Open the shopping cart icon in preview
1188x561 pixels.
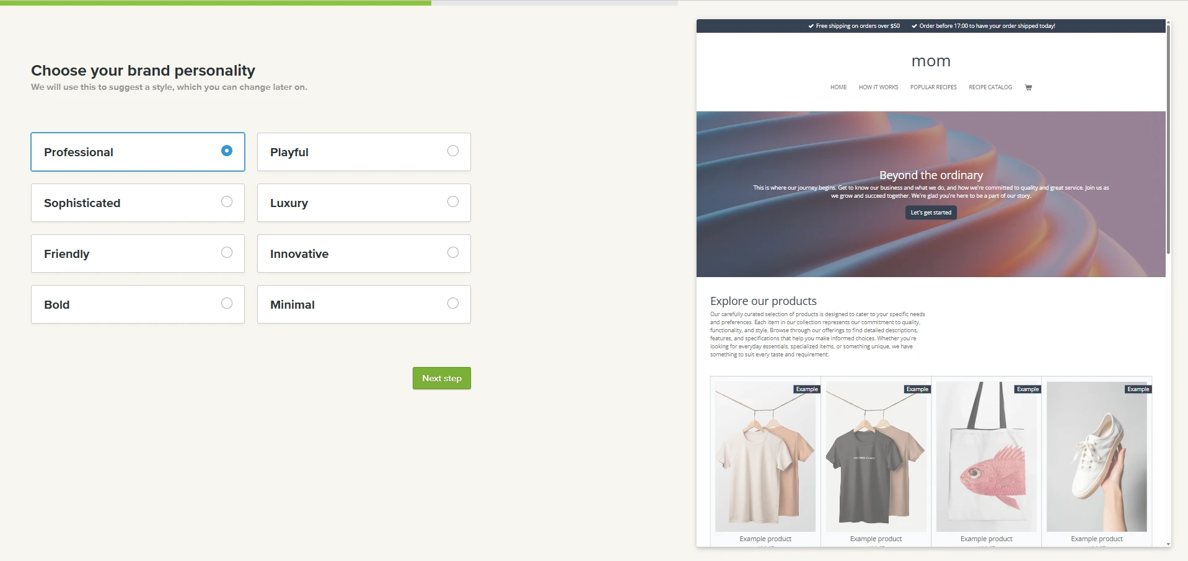tap(1028, 87)
